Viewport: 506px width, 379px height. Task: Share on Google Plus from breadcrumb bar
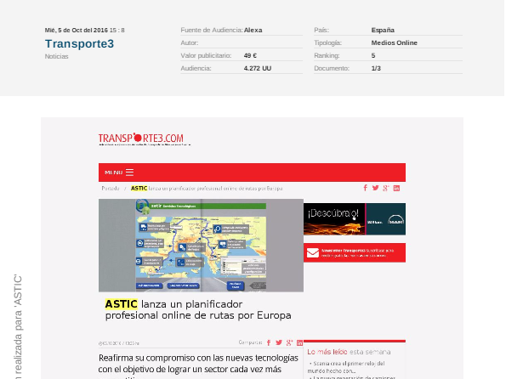tap(386, 189)
